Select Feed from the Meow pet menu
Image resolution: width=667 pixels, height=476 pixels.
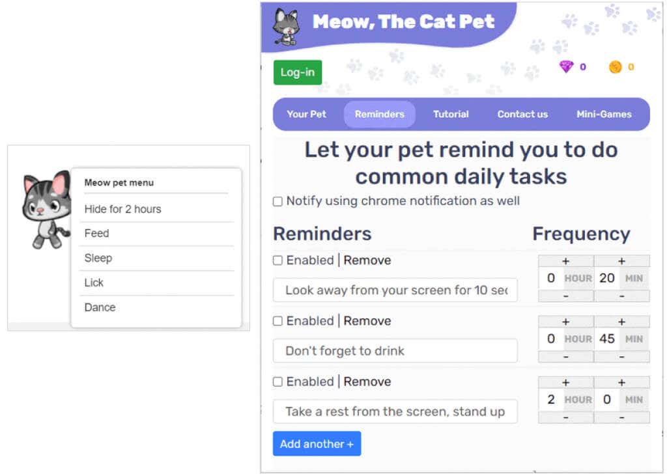point(96,233)
